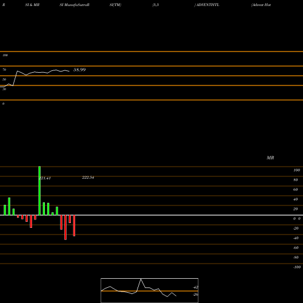
Task: Click the MR axis label -60
Action: pos(296,248)
